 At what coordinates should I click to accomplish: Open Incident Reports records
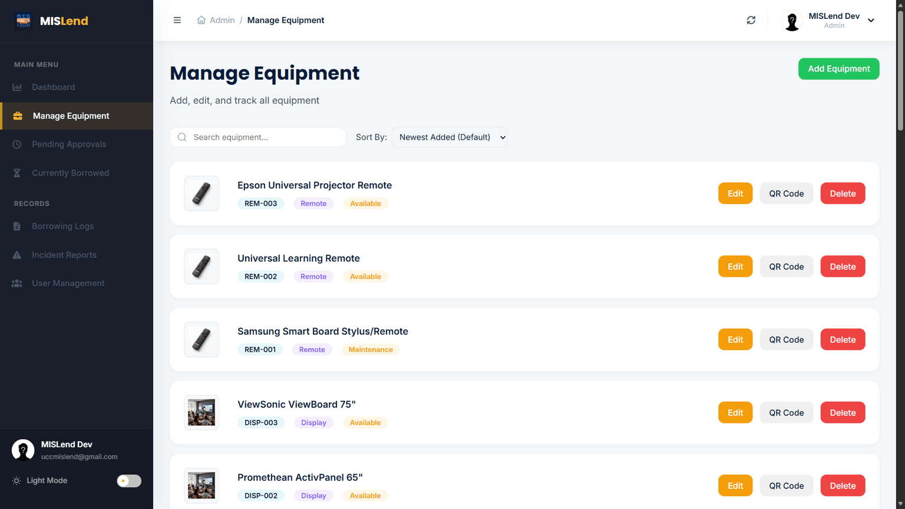[77, 255]
